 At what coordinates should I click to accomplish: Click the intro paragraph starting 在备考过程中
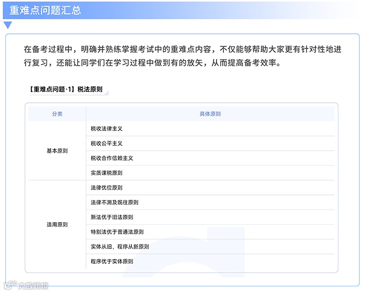182,56
